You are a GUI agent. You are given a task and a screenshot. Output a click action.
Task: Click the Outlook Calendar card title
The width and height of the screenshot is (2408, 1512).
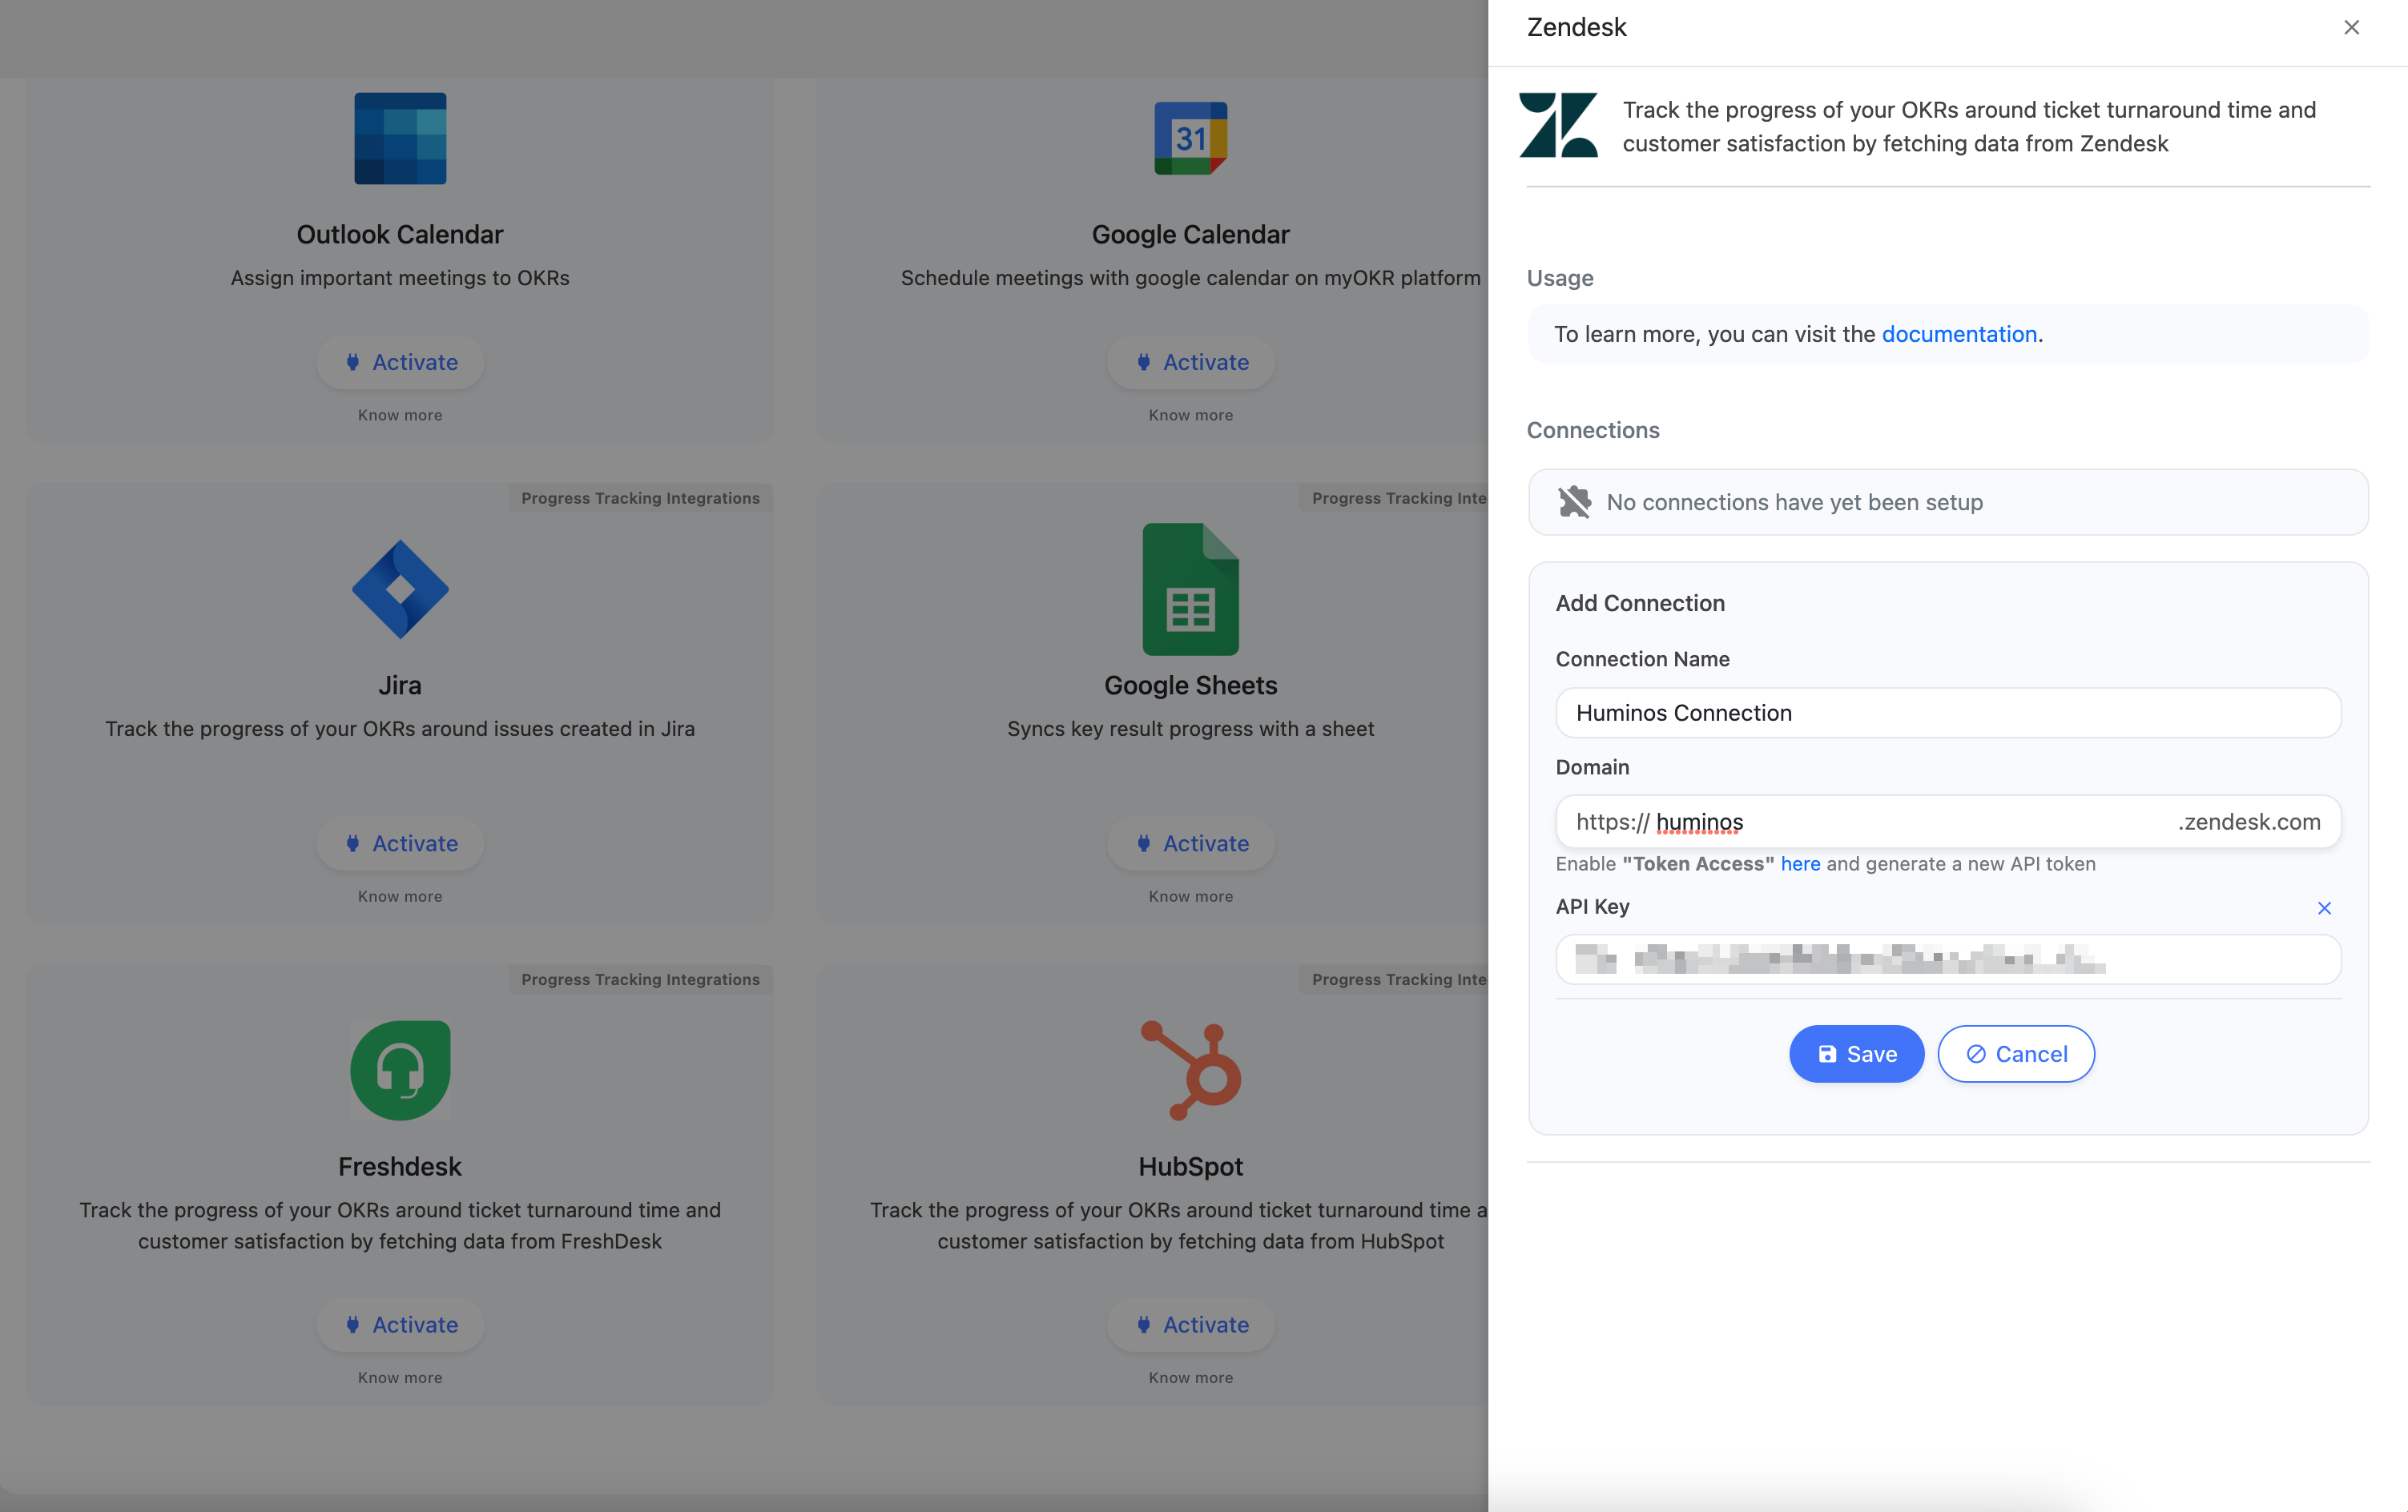400,234
